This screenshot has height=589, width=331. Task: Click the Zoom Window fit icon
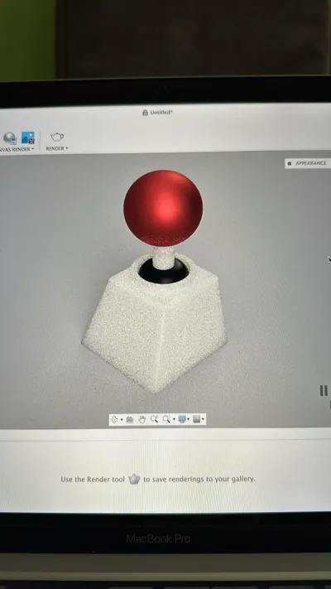click(x=166, y=419)
